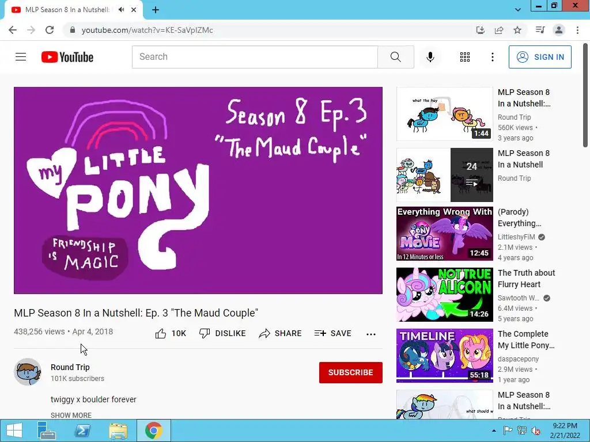Open Server Manager from taskbar
590x442 pixels.
point(46,430)
